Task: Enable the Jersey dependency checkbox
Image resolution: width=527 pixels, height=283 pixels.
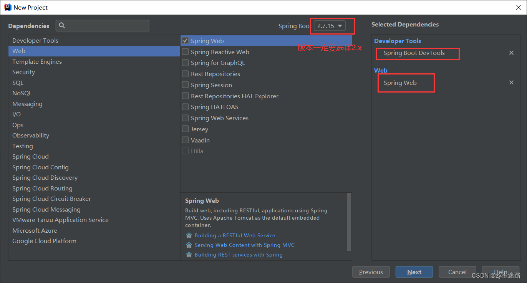Action: click(x=186, y=129)
